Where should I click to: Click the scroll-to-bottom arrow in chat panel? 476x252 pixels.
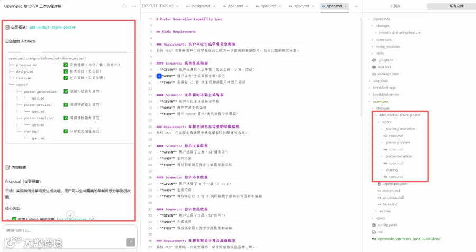coord(70,214)
